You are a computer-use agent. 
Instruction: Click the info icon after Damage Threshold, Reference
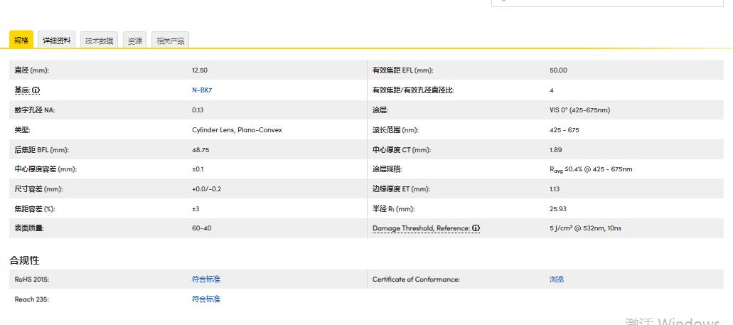476,228
